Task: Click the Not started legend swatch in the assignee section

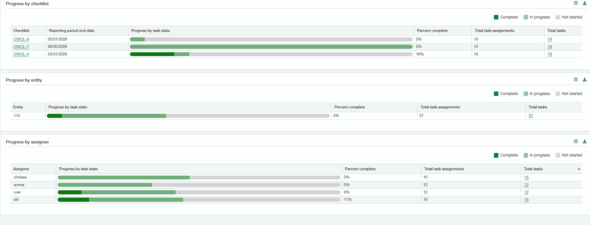Action: pos(558,155)
